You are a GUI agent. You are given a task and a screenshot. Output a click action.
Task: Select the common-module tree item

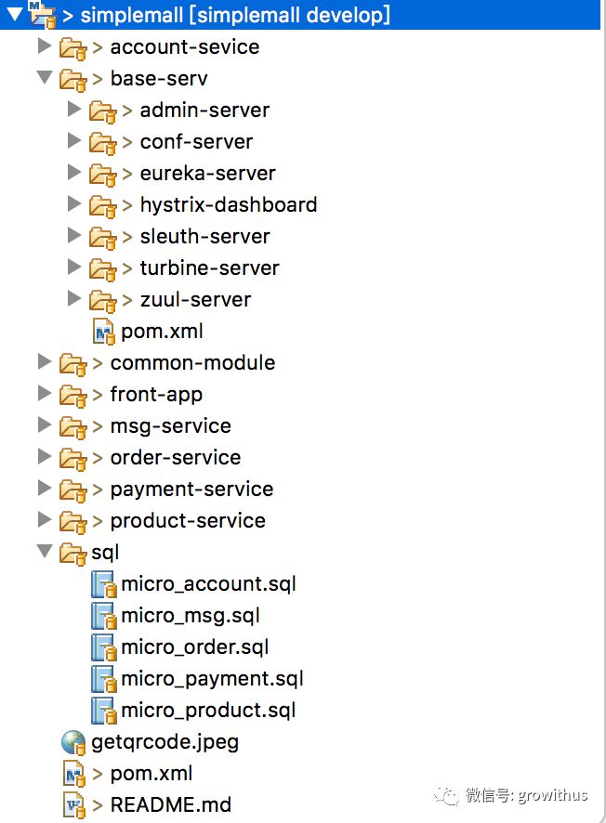[192, 362]
